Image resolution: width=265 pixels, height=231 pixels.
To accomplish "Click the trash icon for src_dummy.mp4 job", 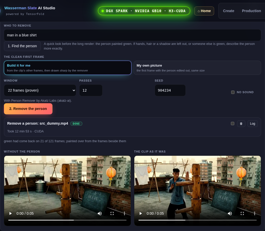I will 241,124.
